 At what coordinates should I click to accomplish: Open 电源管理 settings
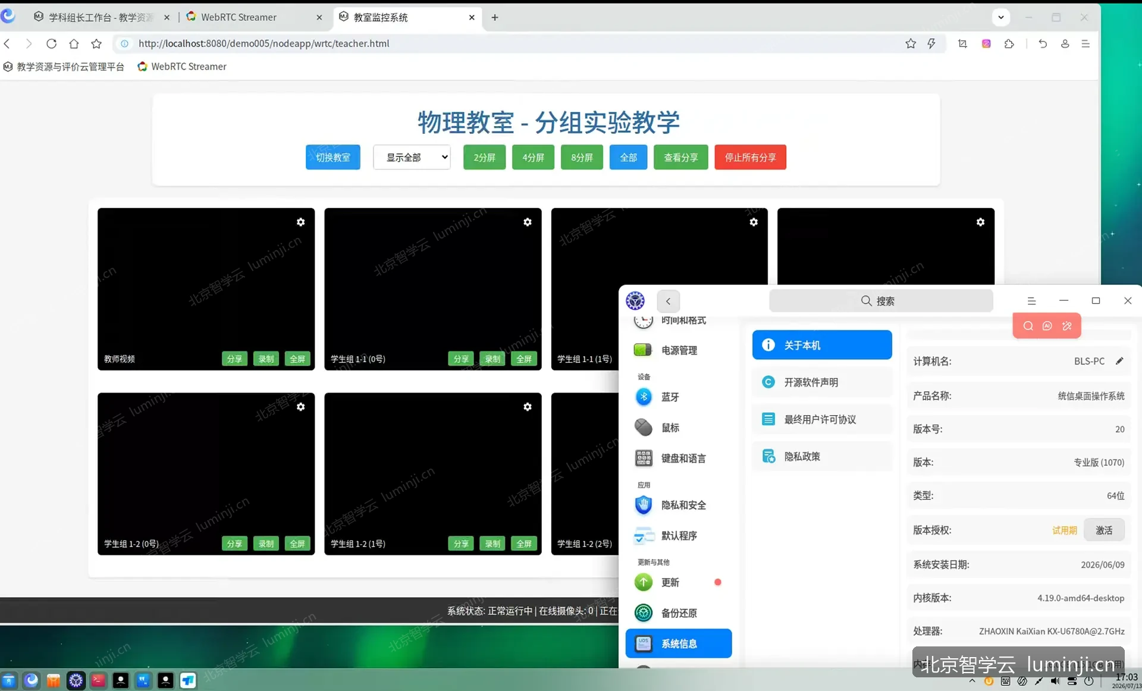pos(679,350)
